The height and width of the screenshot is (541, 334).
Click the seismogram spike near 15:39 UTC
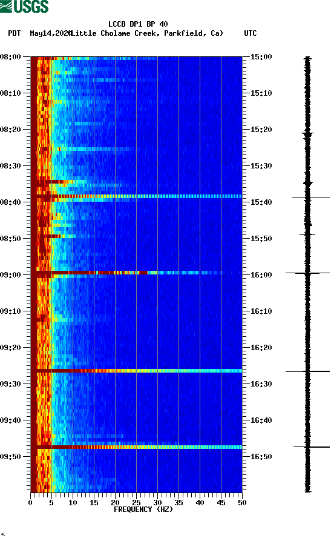coord(311,197)
